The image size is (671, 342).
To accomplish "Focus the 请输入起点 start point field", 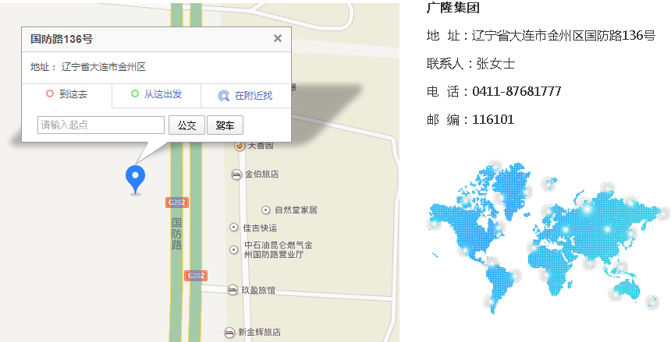I will click(x=101, y=125).
